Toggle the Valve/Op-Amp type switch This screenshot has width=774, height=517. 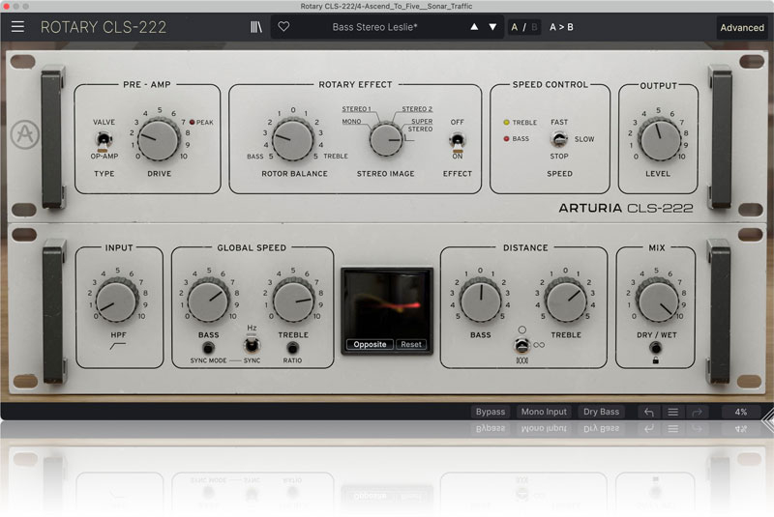tap(104, 141)
